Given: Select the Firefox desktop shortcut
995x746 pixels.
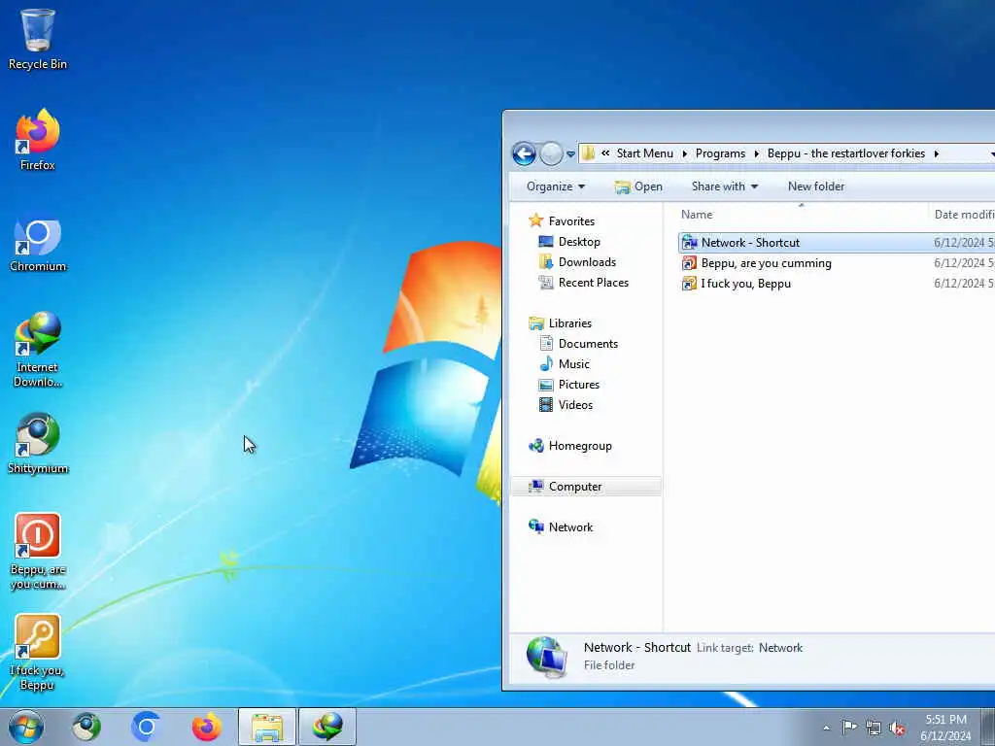Looking at the screenshot, I should pyautogui.click(x=38, y=140).
